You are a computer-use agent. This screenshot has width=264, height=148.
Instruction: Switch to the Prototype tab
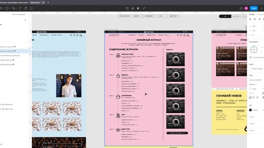[260, 14]
